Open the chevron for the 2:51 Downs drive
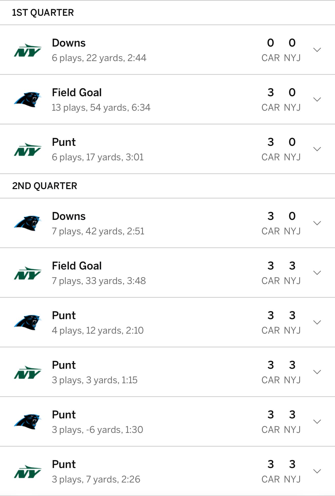Viewport: 335px width, 496px height. [317, 223]
